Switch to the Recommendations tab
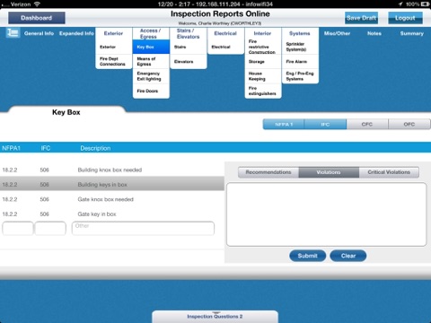The image size is (431, 323). click(268, 172)
